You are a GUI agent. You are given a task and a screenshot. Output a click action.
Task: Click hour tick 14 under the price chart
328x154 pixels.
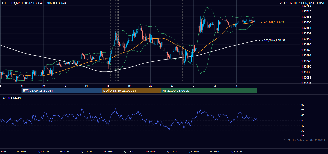pyautogui.click(x=86, y=86)
